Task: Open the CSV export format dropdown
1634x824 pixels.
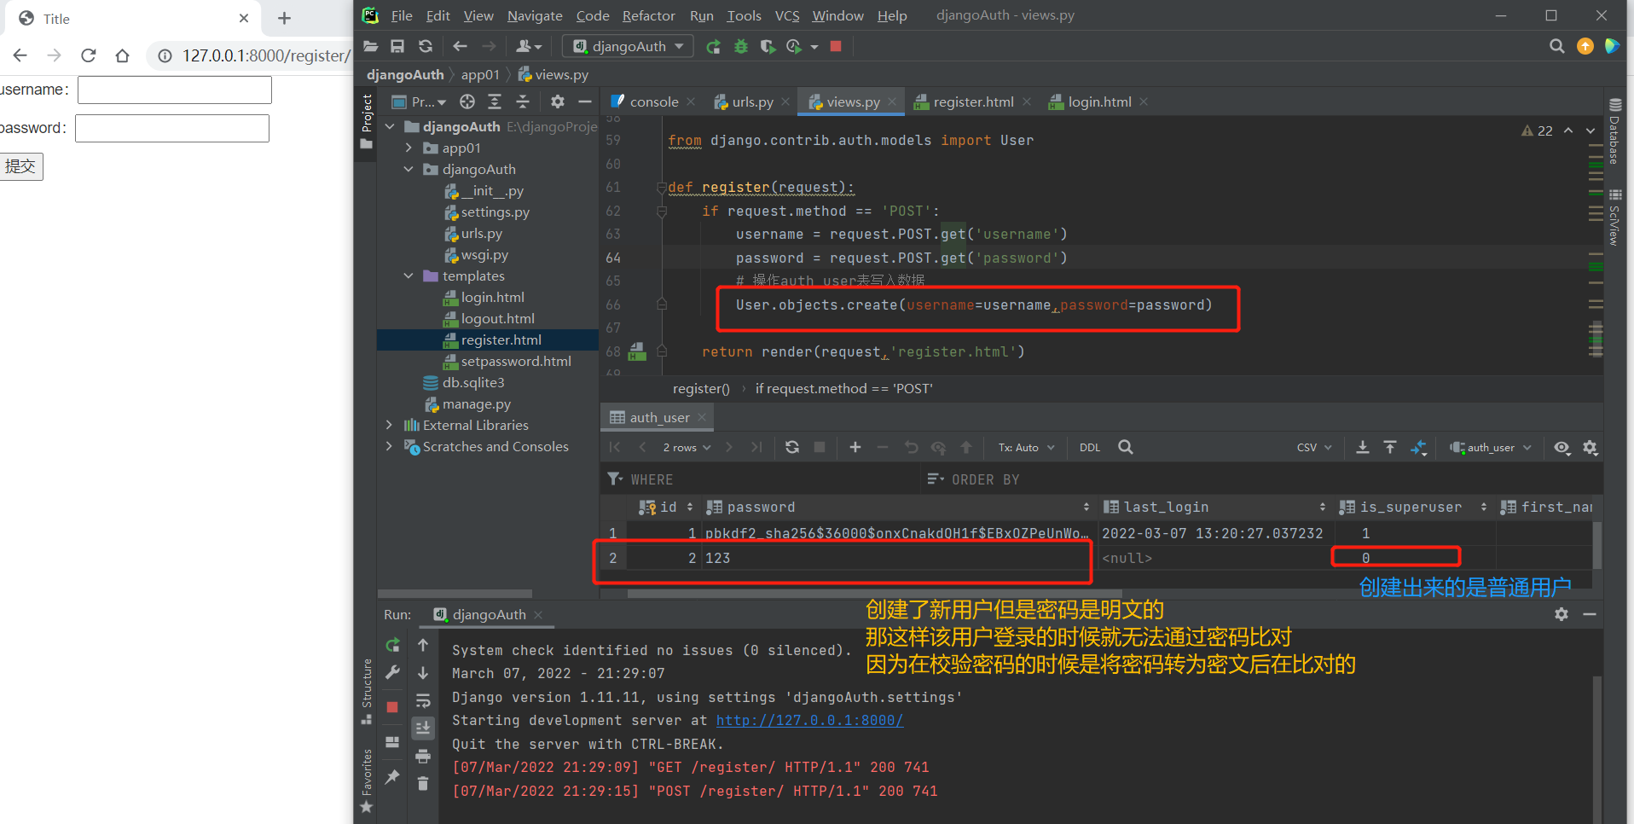Action: (x=1314, y=447)
